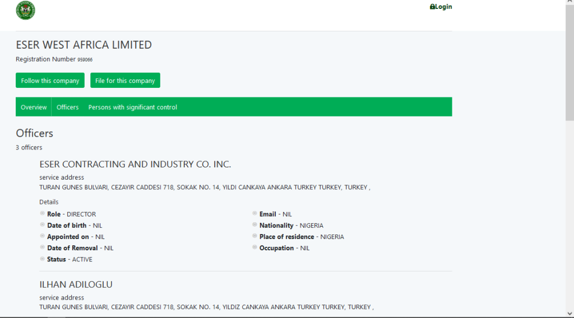This screenshot has width=574, height=318.
Task: Click the Place of residence - NIGERIA entry
Action: 302,237
